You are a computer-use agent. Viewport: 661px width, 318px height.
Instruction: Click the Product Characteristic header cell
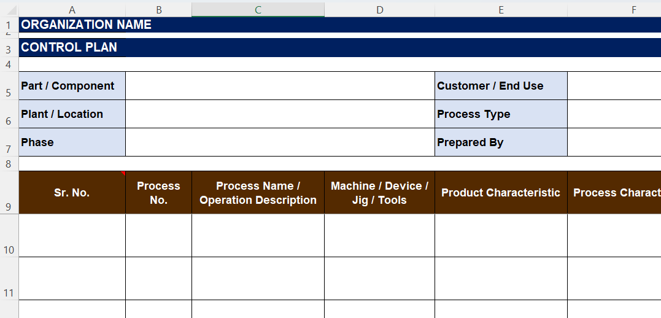(501, 193)
